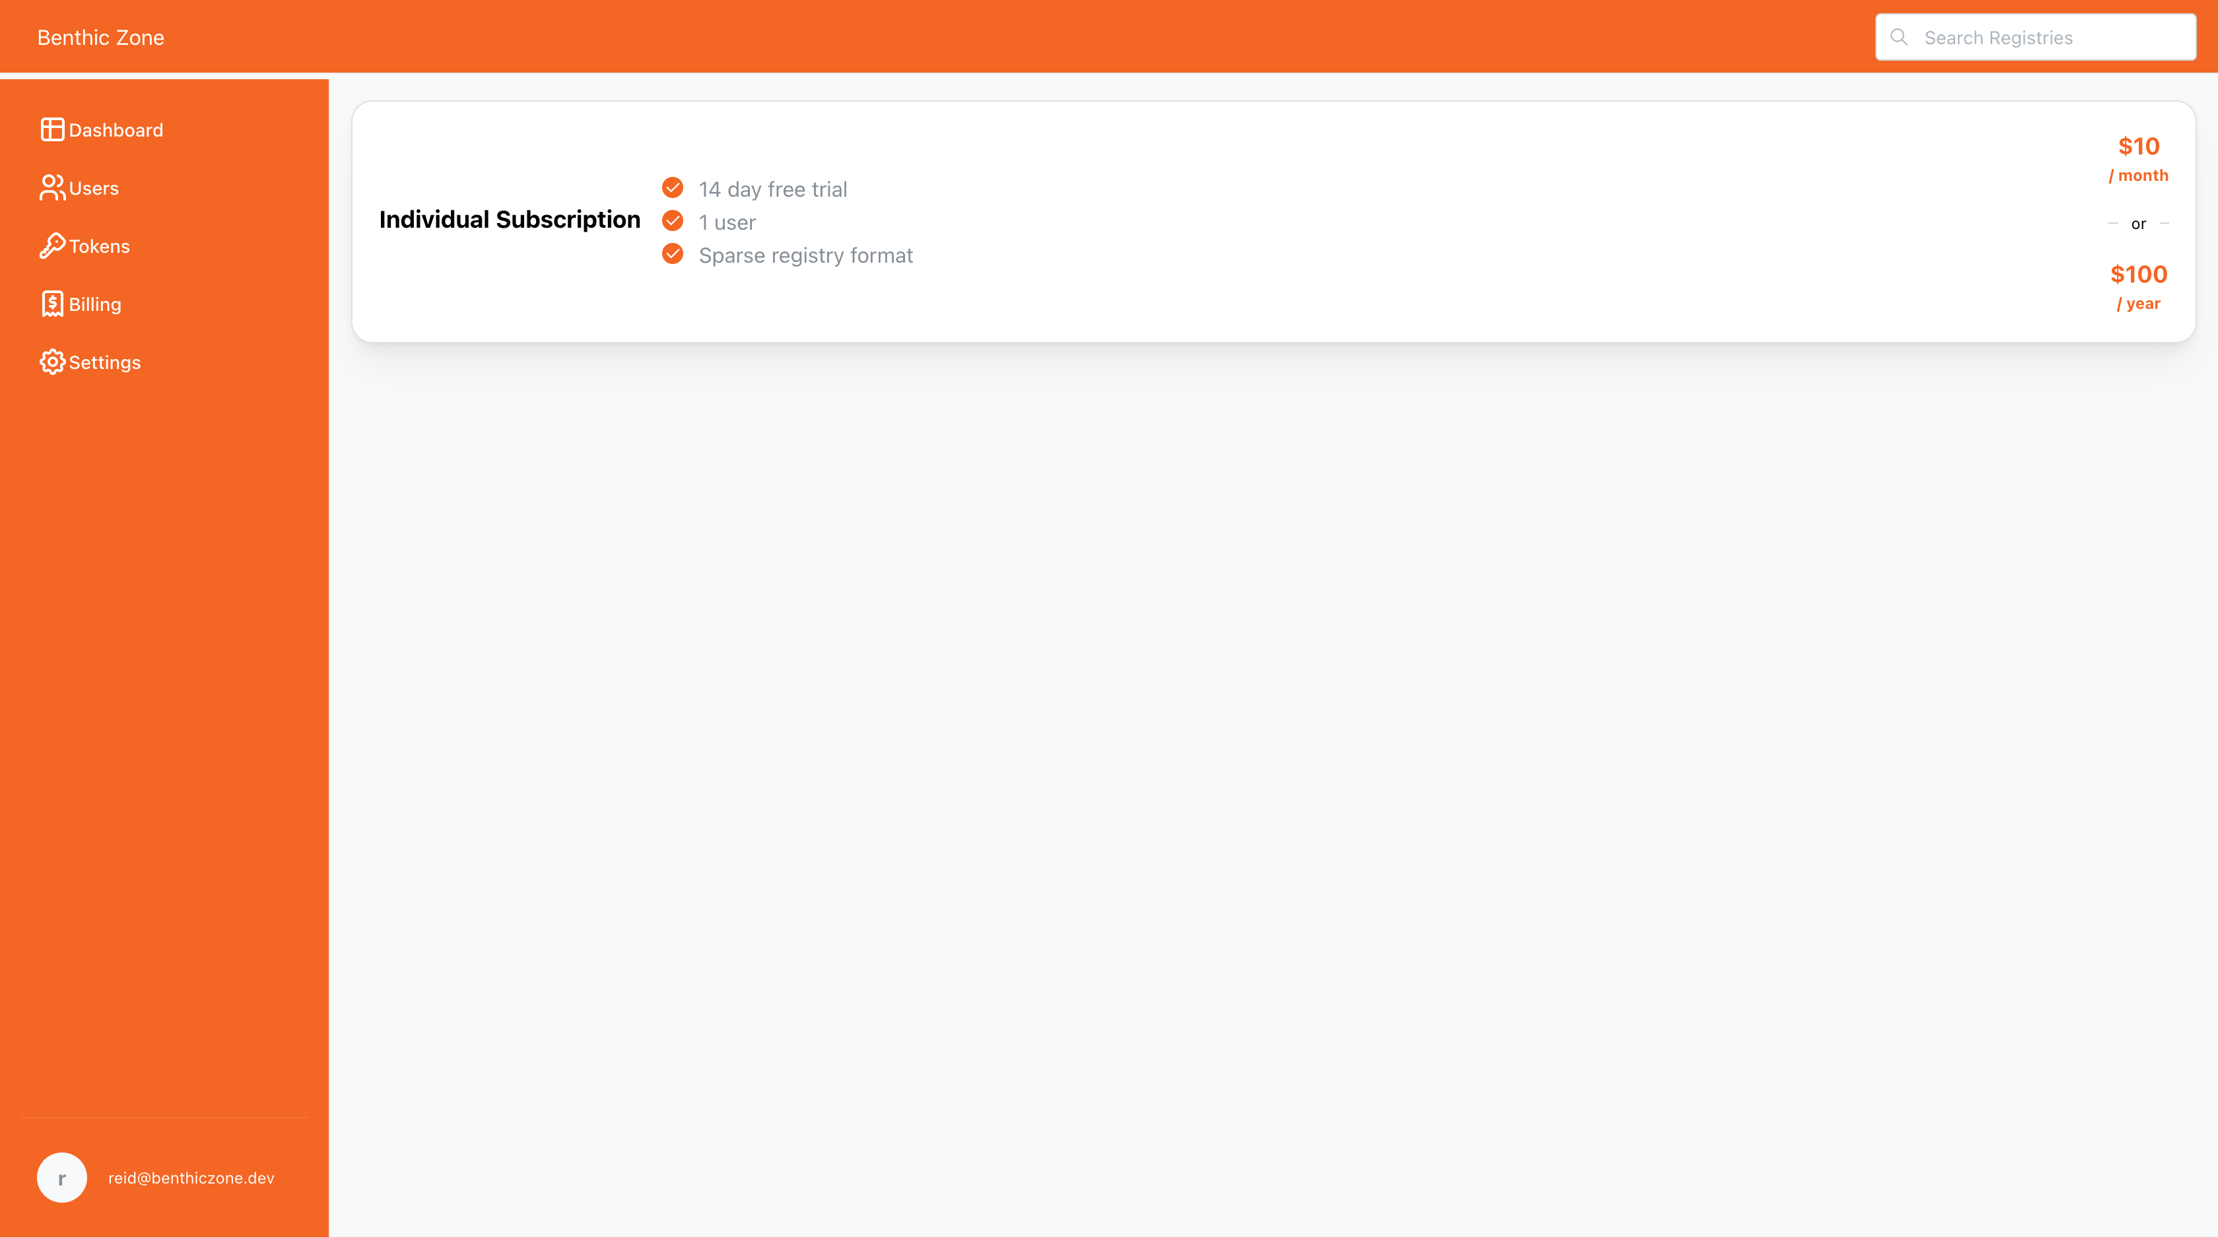Screen dimensions: 2218x1237
Task: Click checkmark beside 14 day free trial
Action: (673, 187)
